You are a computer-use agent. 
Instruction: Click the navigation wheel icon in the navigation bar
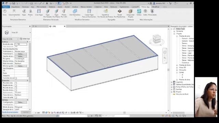[165, 52]
